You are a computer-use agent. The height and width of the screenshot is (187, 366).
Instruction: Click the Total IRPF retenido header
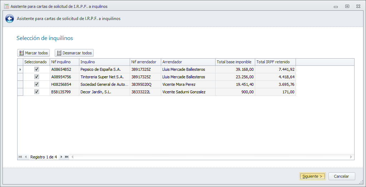275,62
